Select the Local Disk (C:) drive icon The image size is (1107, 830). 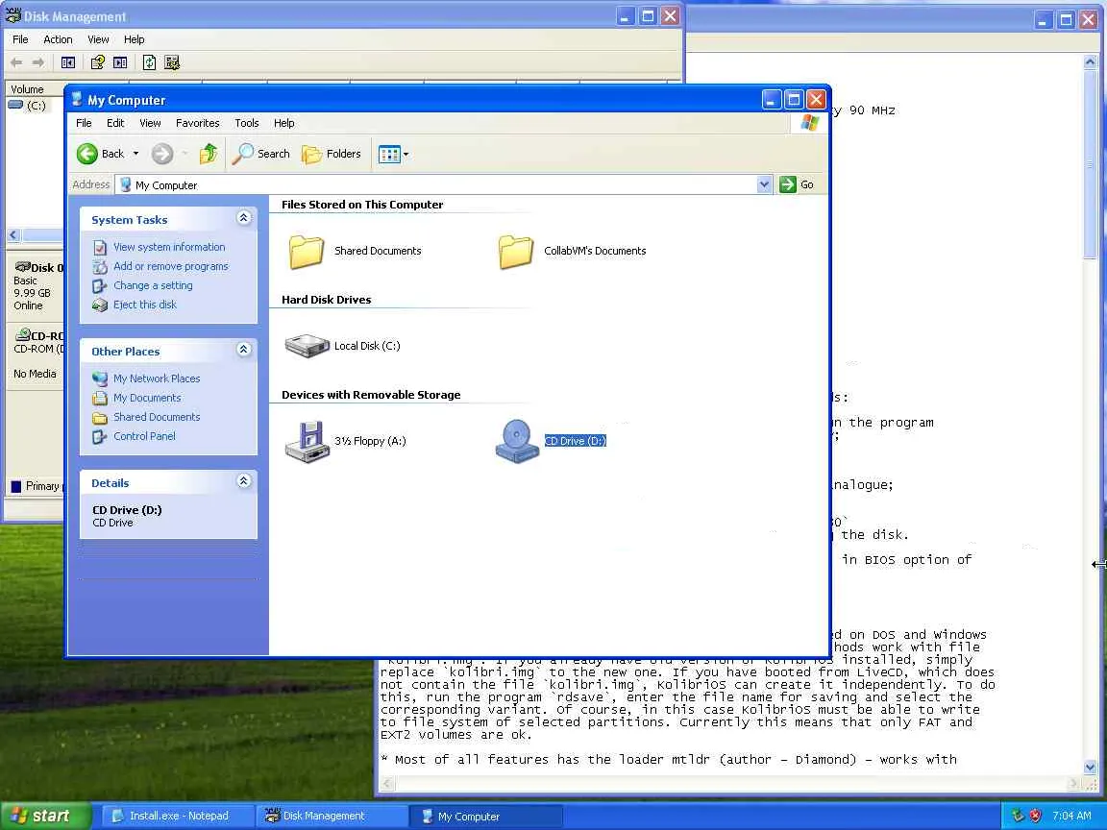tap(307, 346)
